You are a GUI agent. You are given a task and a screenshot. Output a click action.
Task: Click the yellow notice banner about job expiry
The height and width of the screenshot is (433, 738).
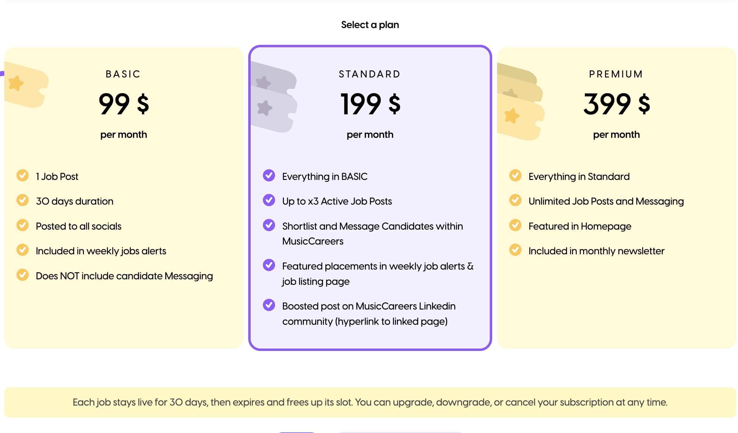tap(370, 402)
